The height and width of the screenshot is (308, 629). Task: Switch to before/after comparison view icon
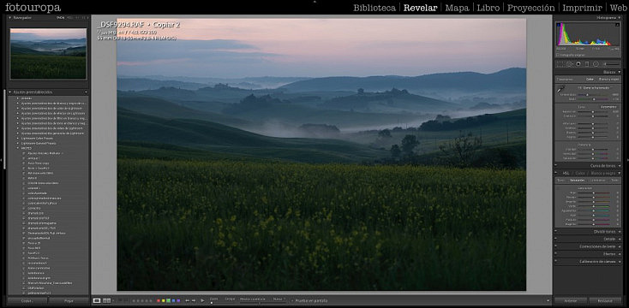click(107, 300)
